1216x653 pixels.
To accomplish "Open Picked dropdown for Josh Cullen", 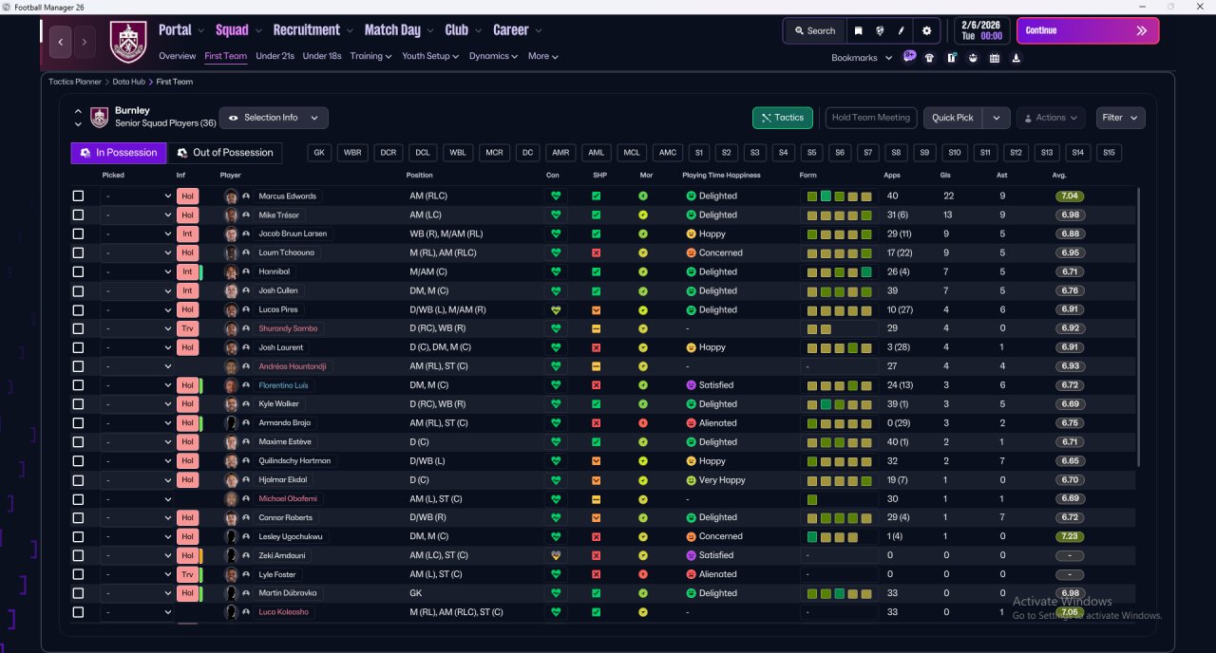I will 138,291.
